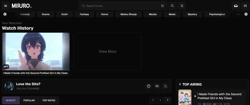The image size is (250, 105).
Task: Open the Your Watchlist link
Action: pyautogui.click(x=12, y=23)
